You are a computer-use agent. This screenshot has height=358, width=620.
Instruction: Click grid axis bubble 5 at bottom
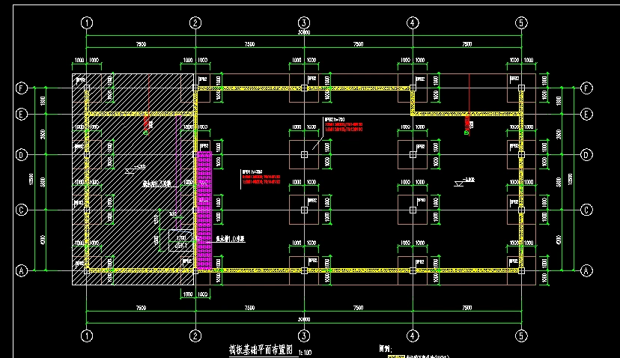coord(521,336)
